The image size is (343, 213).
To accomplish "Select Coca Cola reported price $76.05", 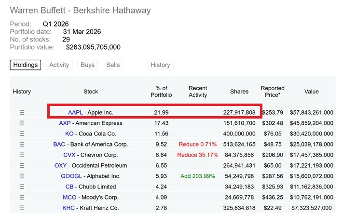I will pos(273,133).
